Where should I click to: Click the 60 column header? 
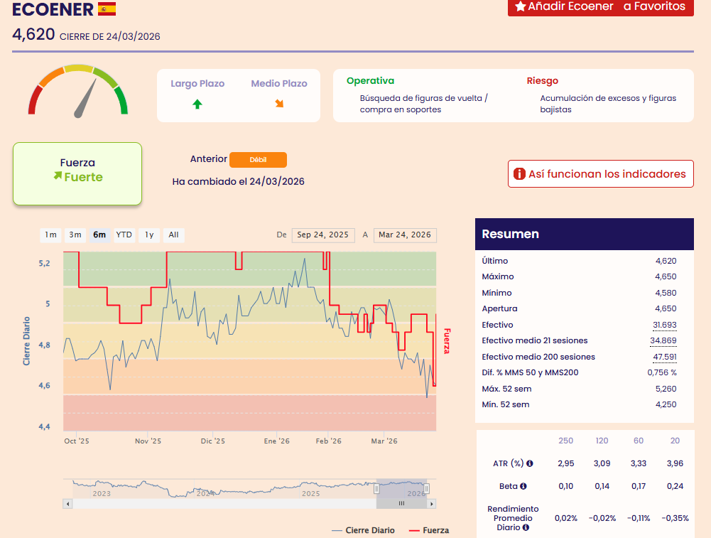coord(639,441)
